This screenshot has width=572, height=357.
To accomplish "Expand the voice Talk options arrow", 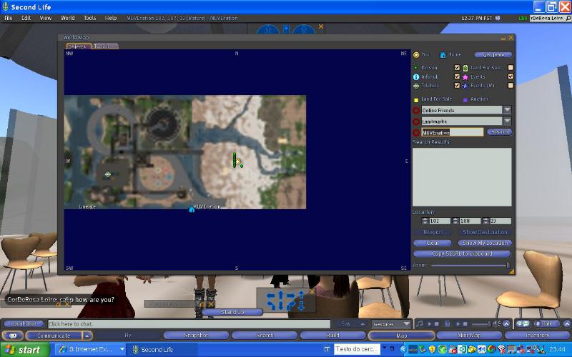I will click(567, 323).
